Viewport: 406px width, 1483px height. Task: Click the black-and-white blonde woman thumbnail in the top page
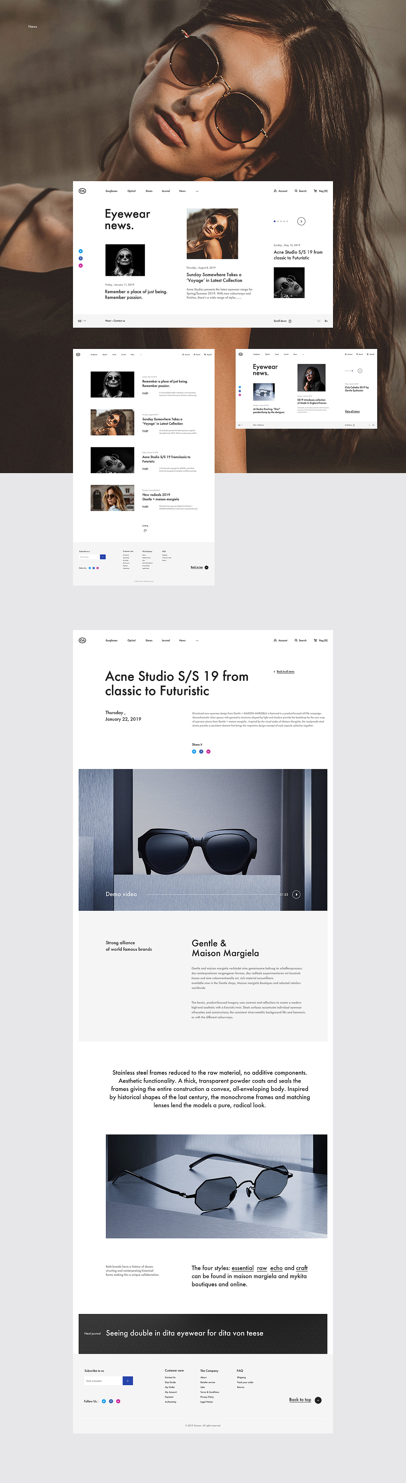pos(125,260)
